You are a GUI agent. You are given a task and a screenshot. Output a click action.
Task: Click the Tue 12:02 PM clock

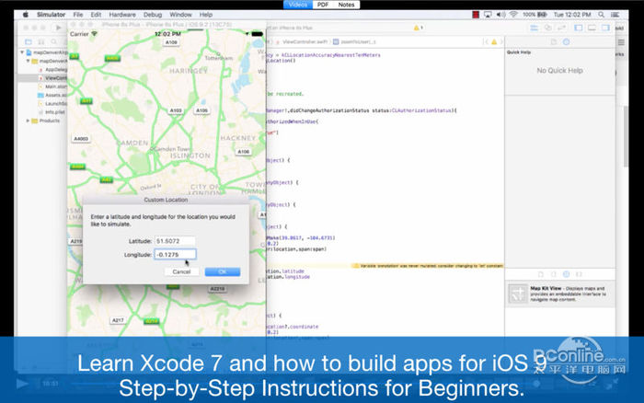pyautogui.click(x=572, y=15)
